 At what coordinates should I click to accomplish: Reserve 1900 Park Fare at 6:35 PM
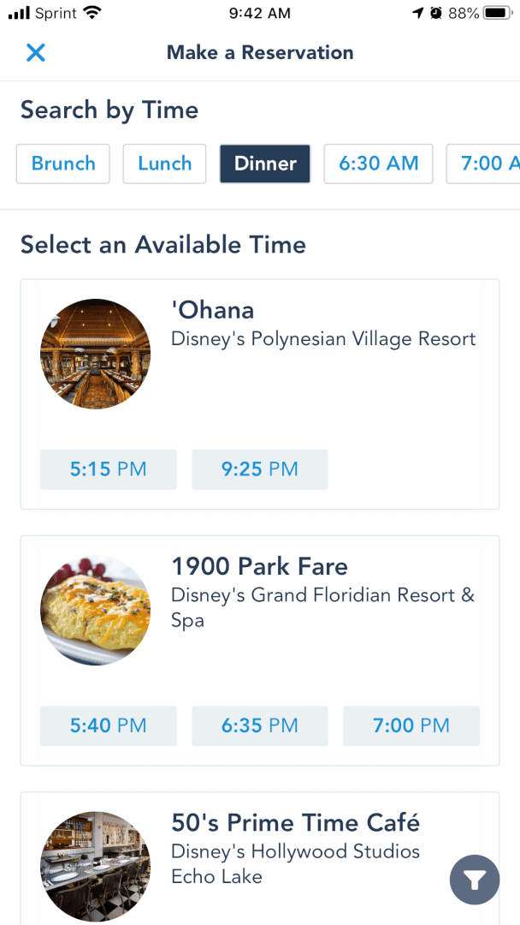260,726
